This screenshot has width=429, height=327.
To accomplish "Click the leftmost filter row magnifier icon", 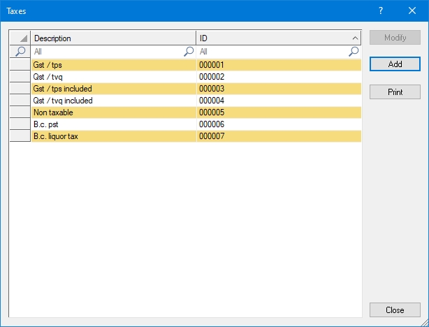I will 20,52.
